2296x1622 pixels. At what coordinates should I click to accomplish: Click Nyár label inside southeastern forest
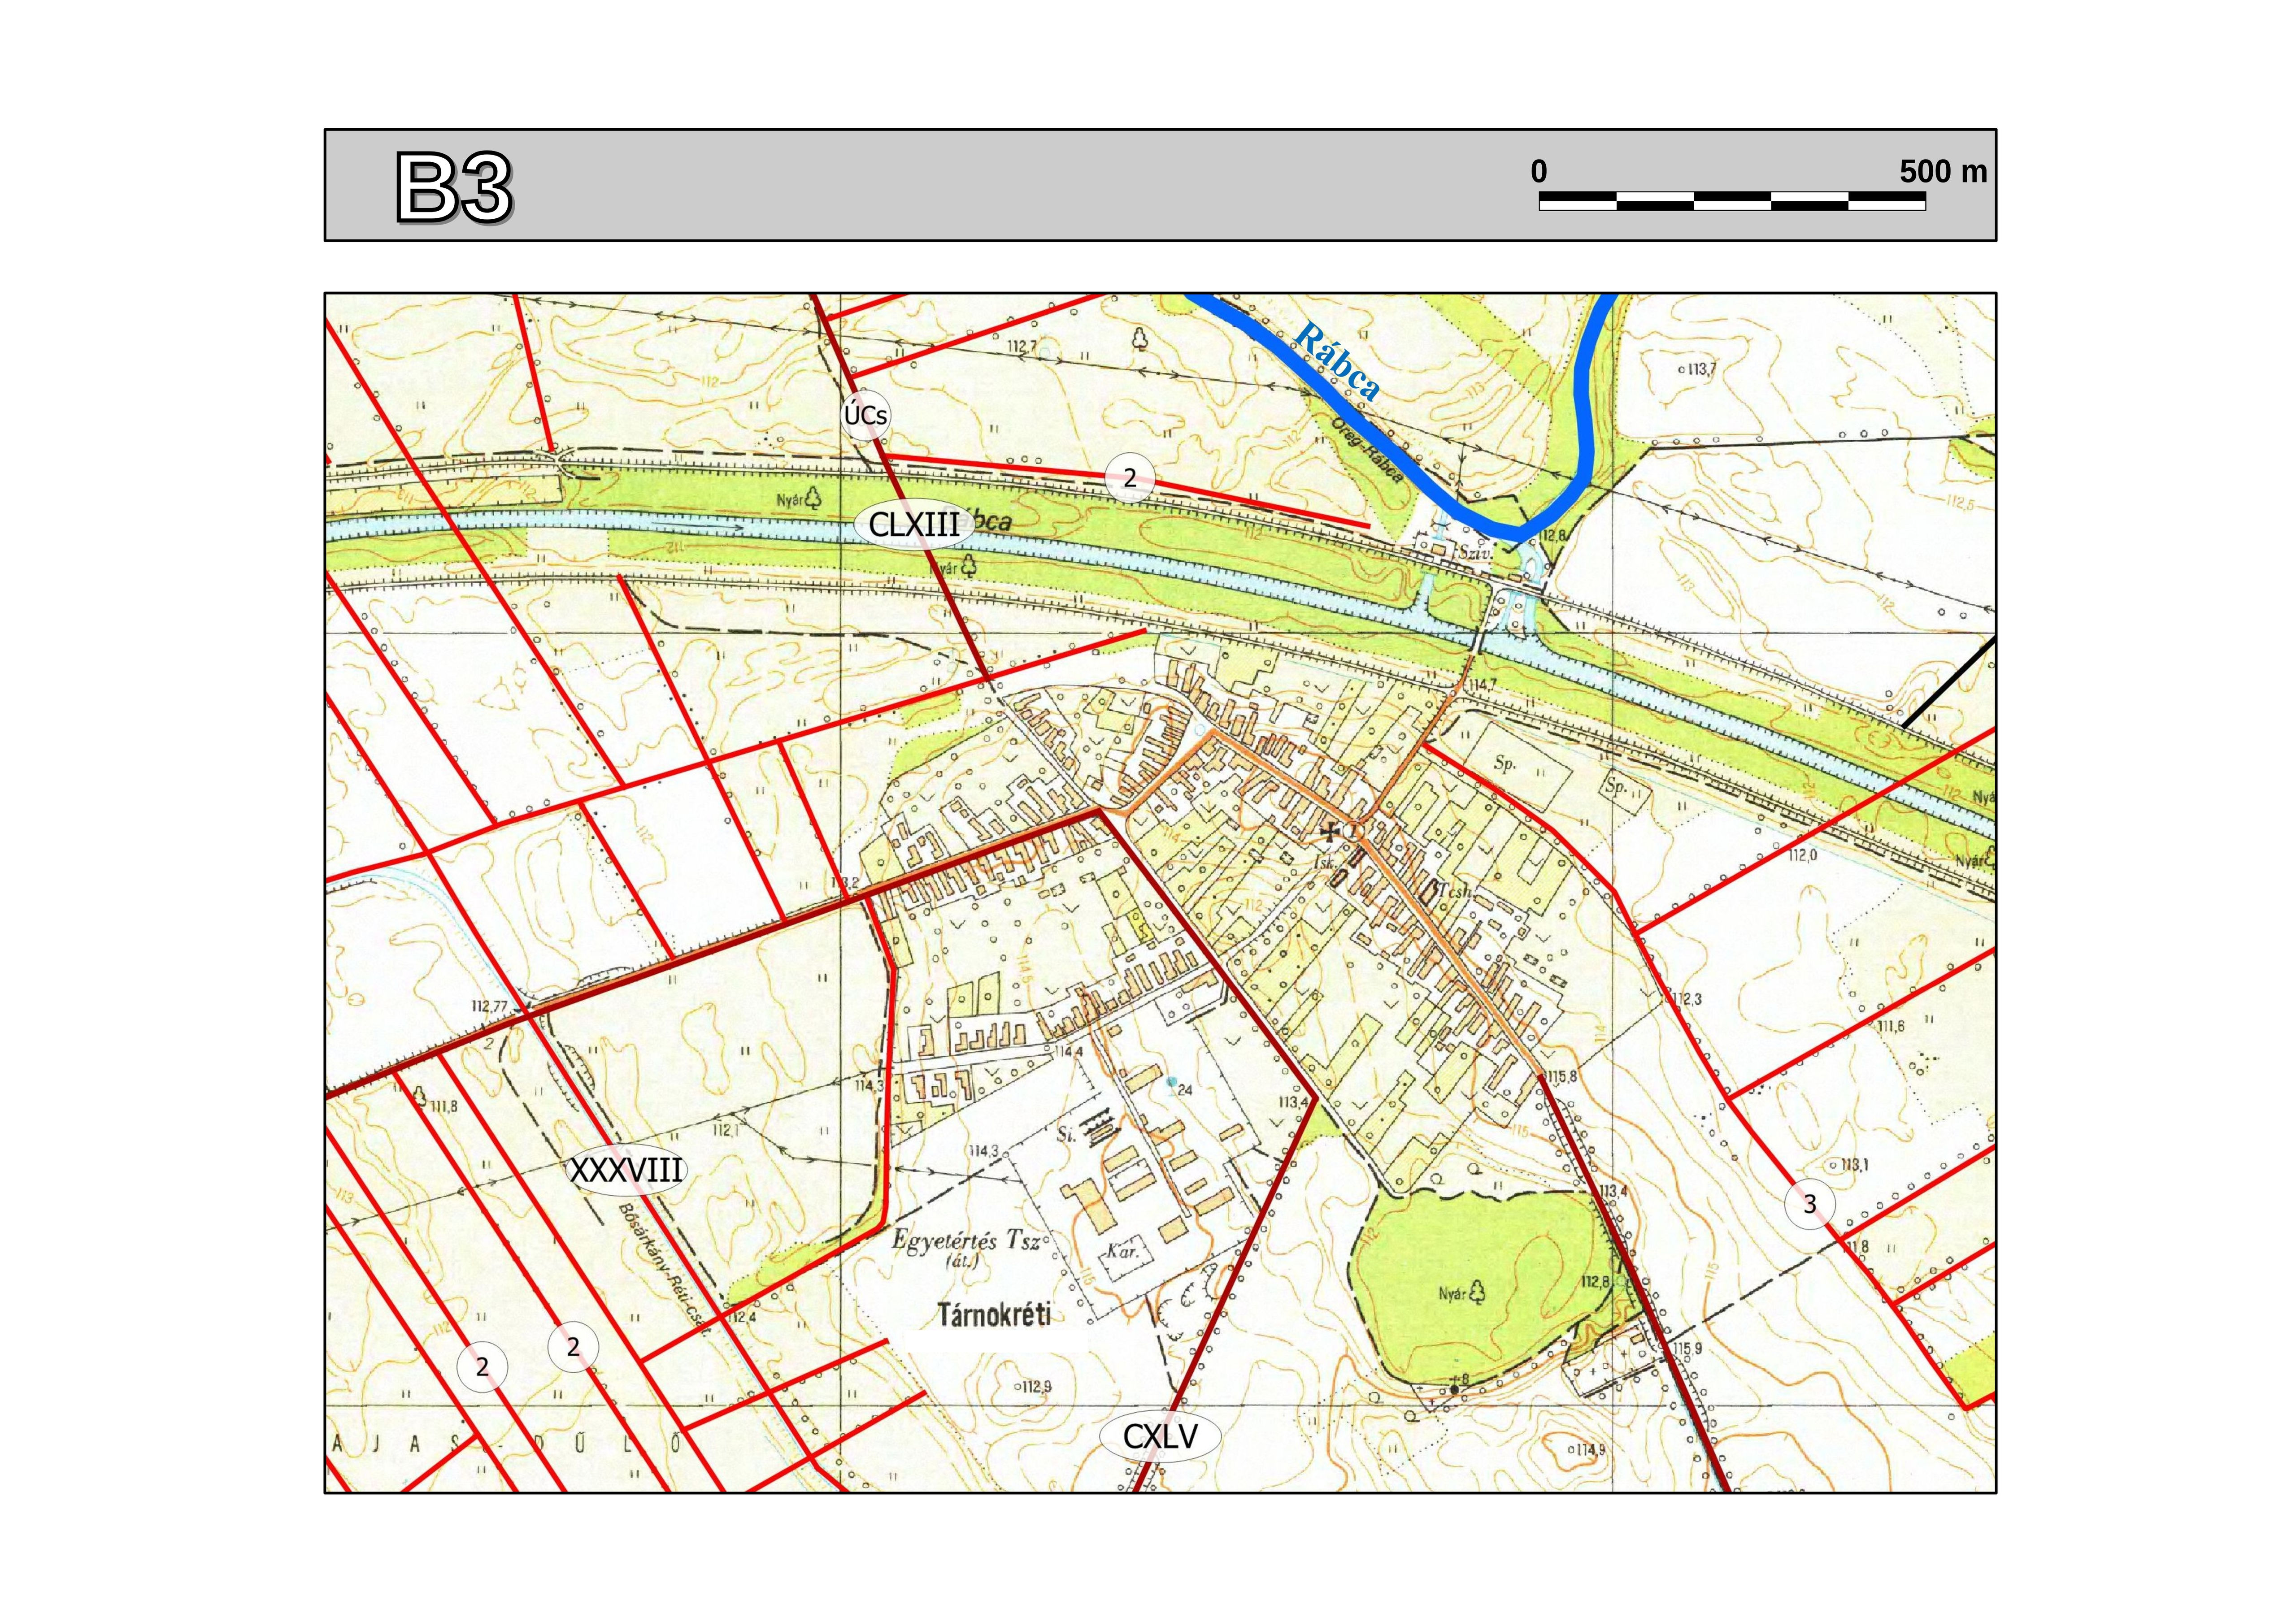point(1452,1293)
